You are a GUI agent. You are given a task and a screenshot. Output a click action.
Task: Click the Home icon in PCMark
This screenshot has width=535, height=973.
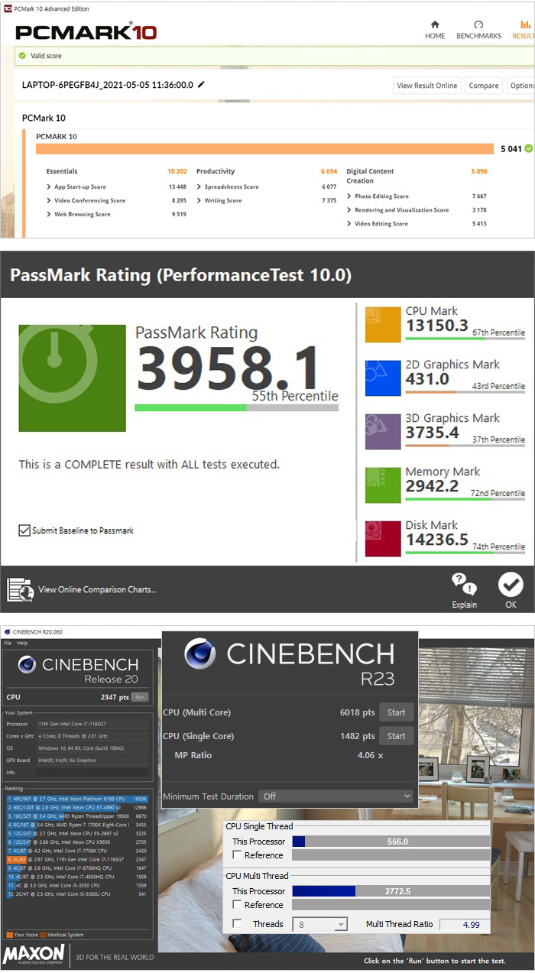[435, 25]
